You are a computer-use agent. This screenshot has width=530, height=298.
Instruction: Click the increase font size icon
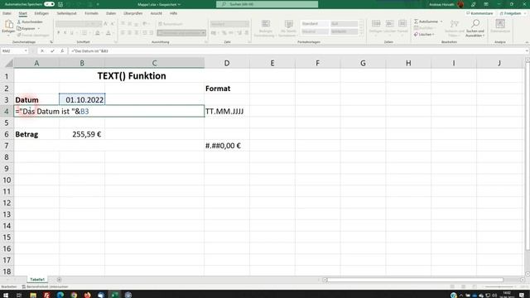coord(105,24)
